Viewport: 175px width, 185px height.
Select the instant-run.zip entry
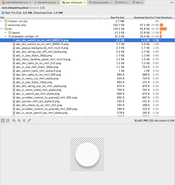coord(87,21)
